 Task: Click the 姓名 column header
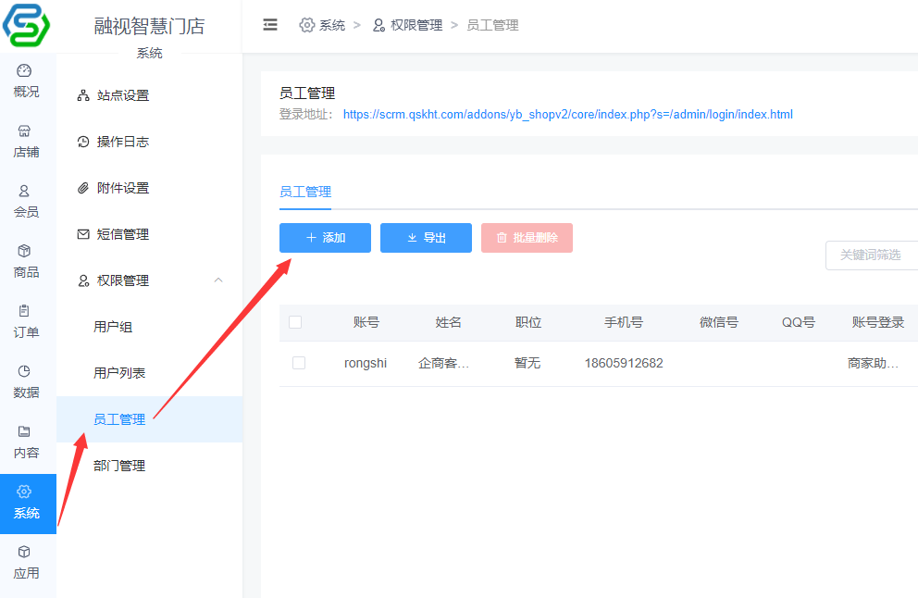pyautogui.click(x=449, y=322)
